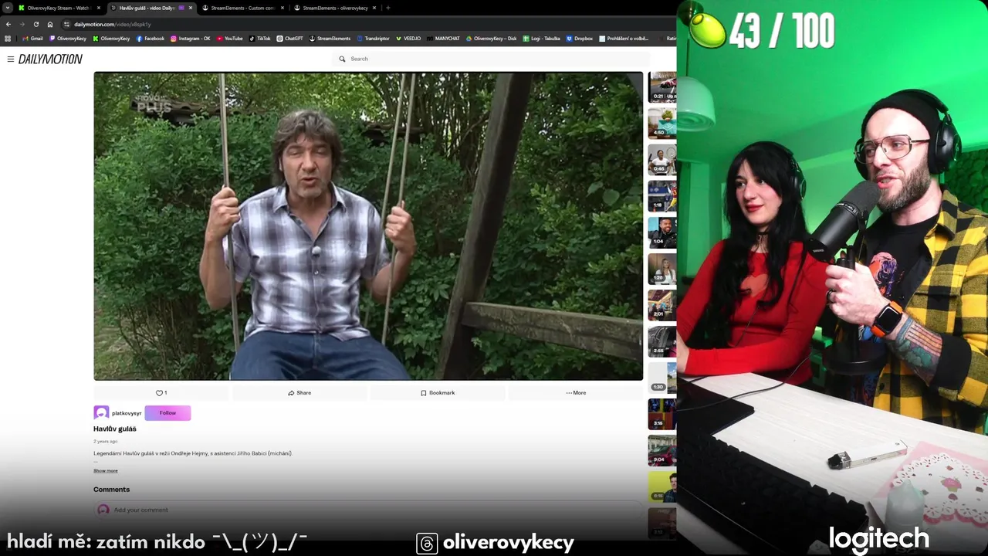Bookmark the video
Image resolution: width=988 pixels, height=556 pixels.
click(438, 393)
